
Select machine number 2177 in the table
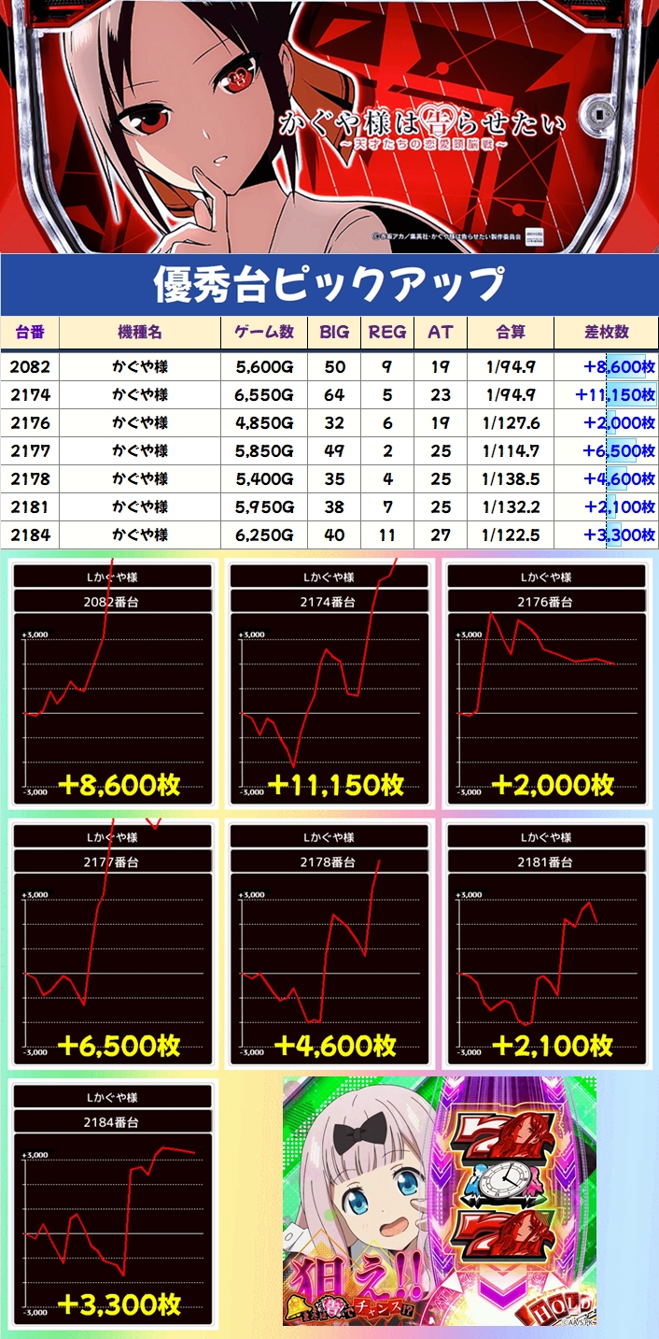[30, 451]
